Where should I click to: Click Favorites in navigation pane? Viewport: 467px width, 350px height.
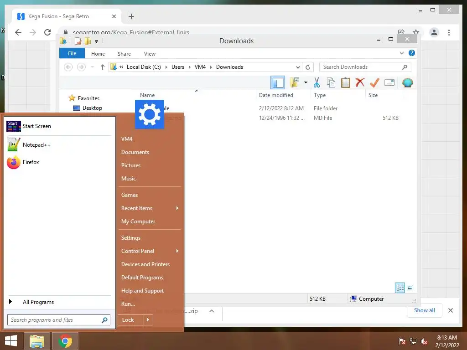coord(88,98)
